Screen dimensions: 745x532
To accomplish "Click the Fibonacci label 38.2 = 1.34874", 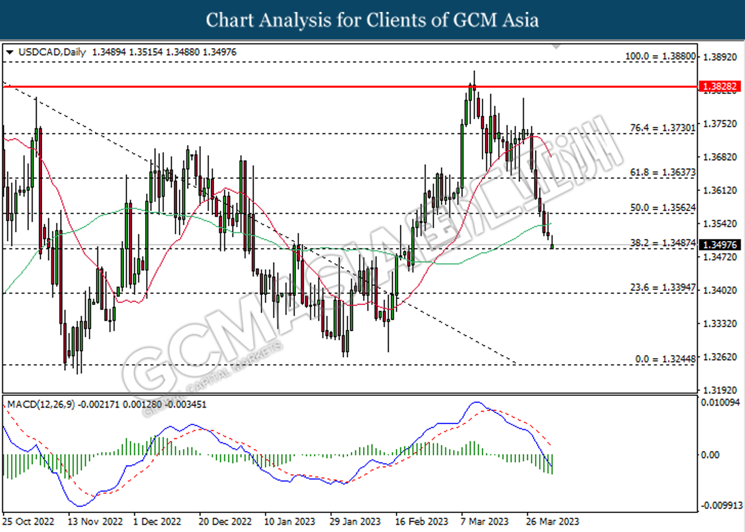I will (x=663, y=243).
